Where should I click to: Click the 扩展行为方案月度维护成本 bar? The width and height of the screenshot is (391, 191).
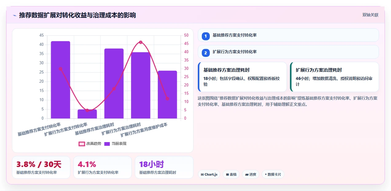click(167, 94)
